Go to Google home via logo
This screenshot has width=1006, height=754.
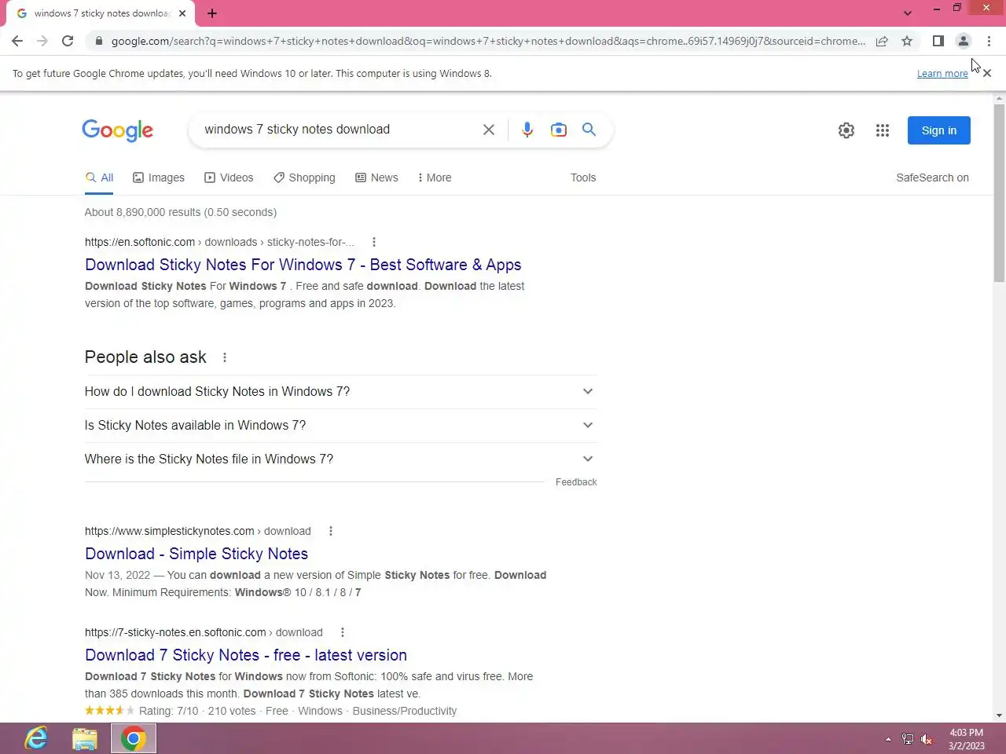[x=118, y=130]
